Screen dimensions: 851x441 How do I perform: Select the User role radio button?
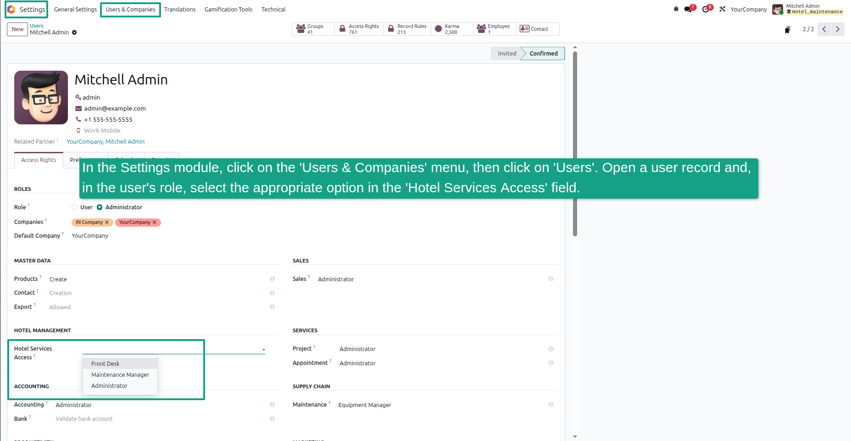(x=75, y=207)
